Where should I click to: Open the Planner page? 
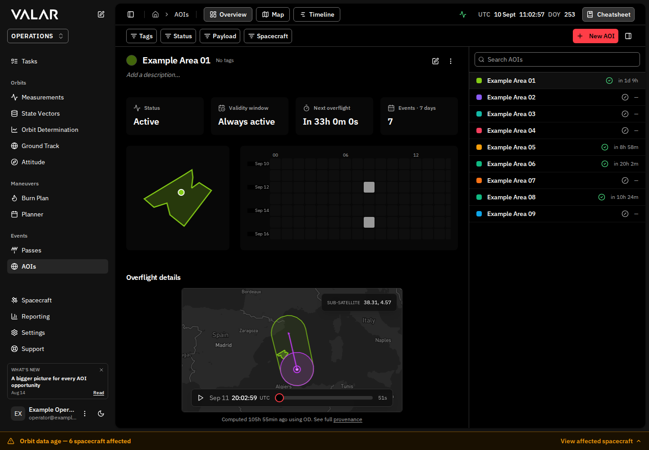pos(58,214)
